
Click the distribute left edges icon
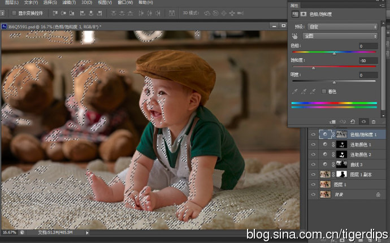pos(141,13)
